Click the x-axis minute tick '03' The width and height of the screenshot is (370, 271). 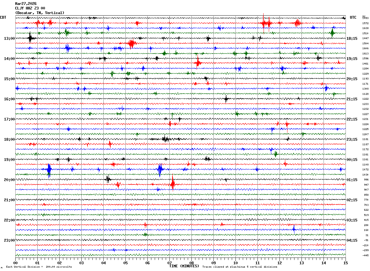(81, 263)
